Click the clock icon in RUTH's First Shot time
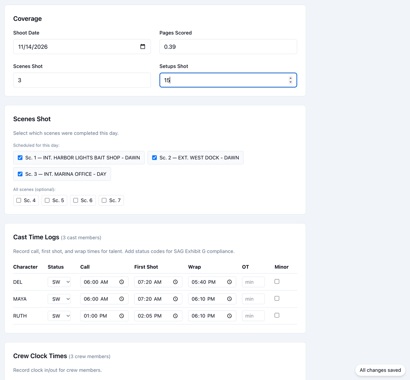Screen dimensions: 410x380 175,316
